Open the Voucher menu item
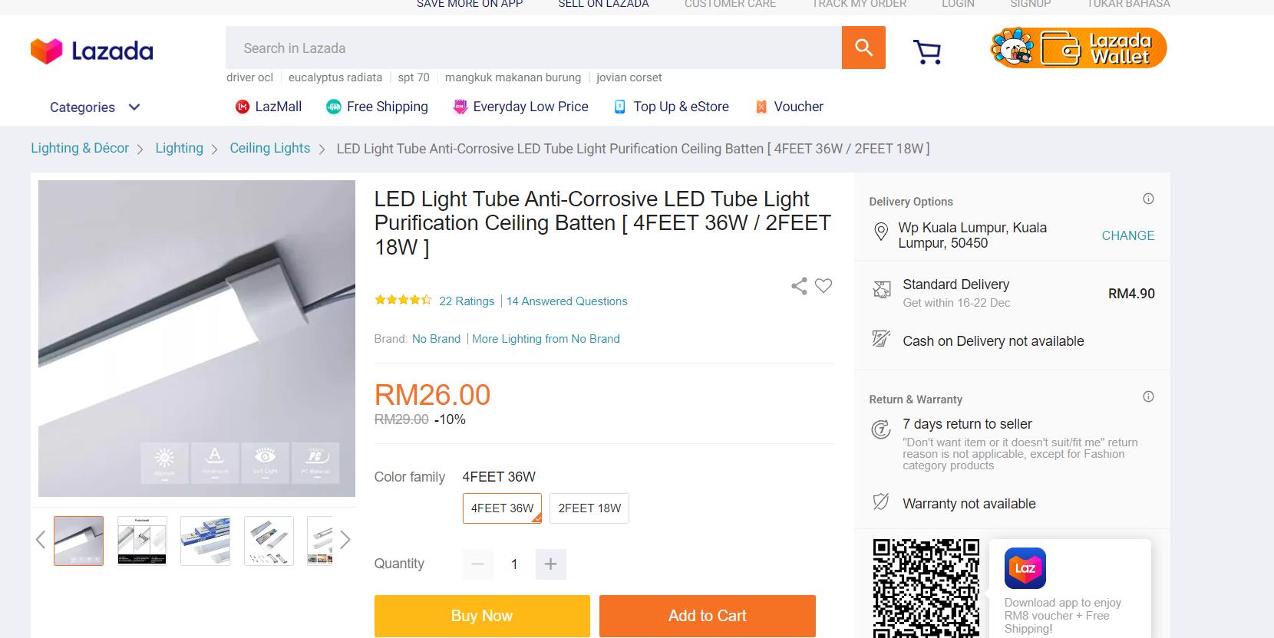Viewport: 1274px width, 638px height. click(x=789, y=107)
